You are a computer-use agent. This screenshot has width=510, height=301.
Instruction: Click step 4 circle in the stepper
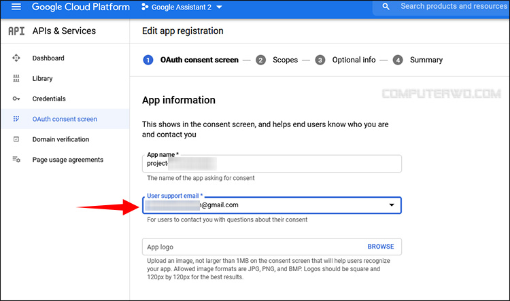click(x=398, y=60)
